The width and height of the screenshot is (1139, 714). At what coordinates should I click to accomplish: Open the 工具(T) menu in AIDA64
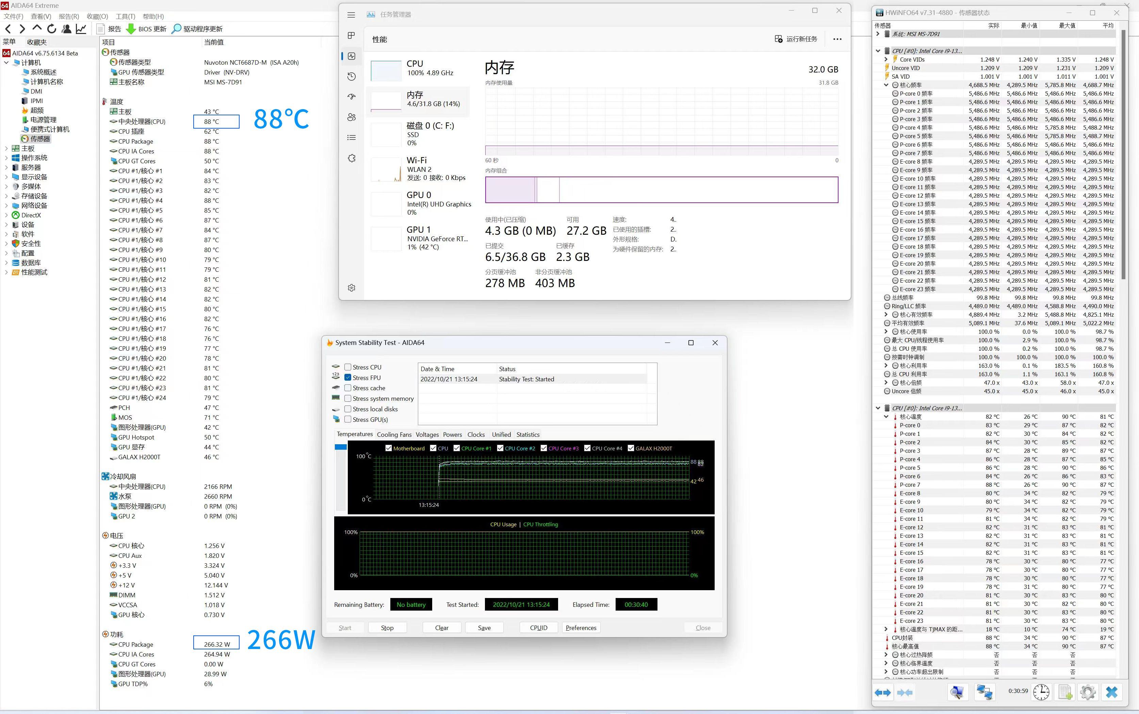coord(125,16)
